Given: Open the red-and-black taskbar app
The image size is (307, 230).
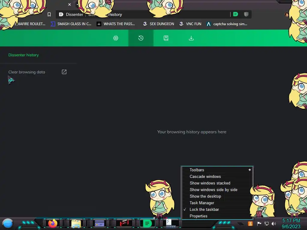Looking at the screenshot, I should click(124, 223).
